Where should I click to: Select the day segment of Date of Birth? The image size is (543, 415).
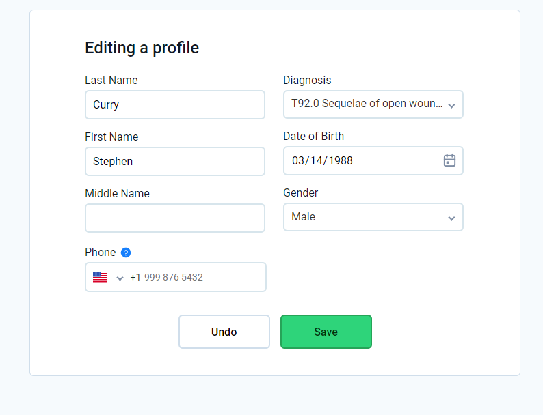click(x=317, y=161)
